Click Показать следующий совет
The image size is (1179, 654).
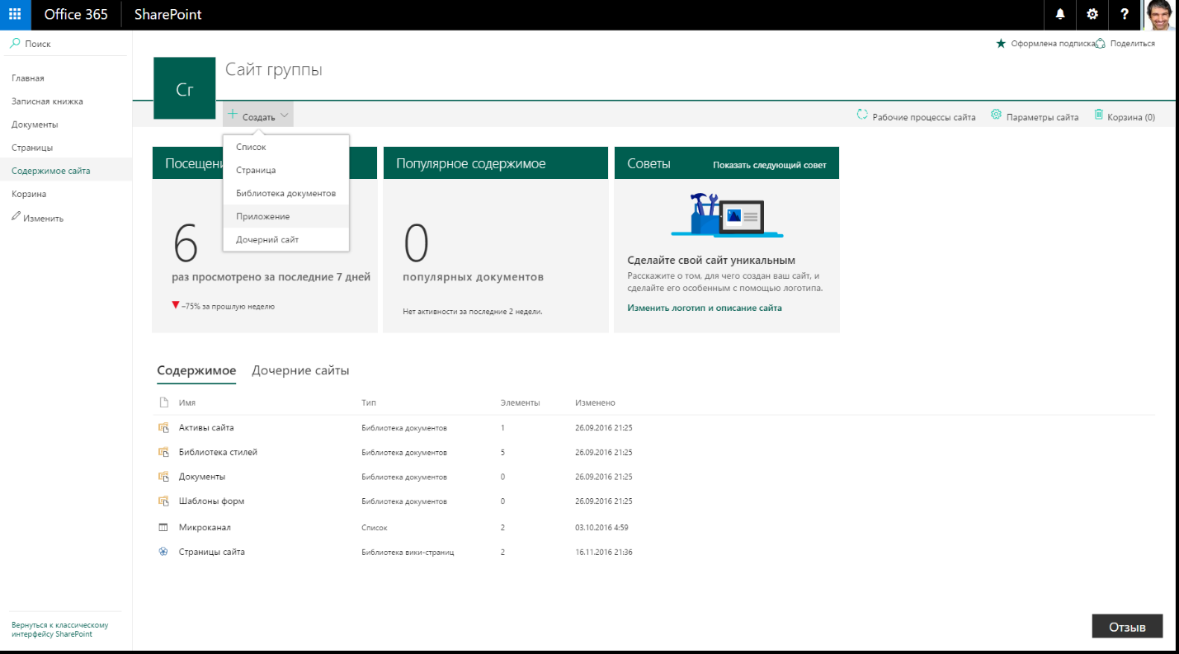tap(769, 165)
